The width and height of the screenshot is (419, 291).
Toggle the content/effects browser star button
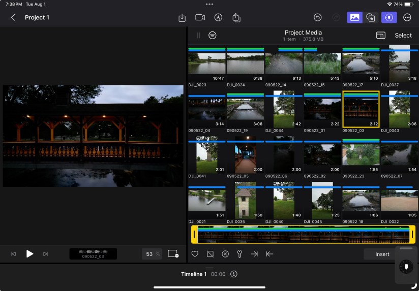coord(371,18)
